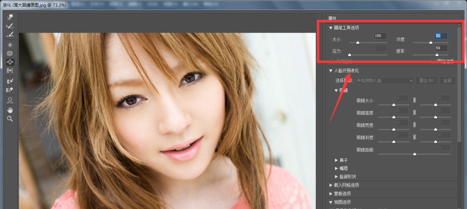Select the Push Left tool
Screen dimensions: 467x209
[10, 71]
